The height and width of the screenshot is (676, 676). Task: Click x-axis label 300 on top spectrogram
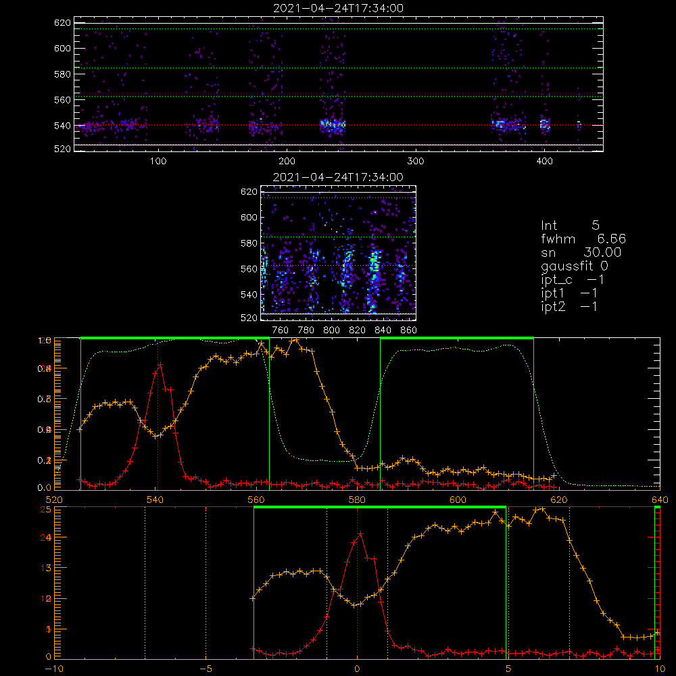[x=416, y=162]
